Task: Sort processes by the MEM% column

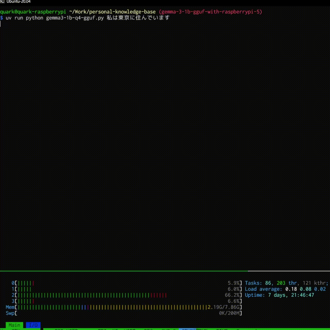Action: tap(202, 329)
